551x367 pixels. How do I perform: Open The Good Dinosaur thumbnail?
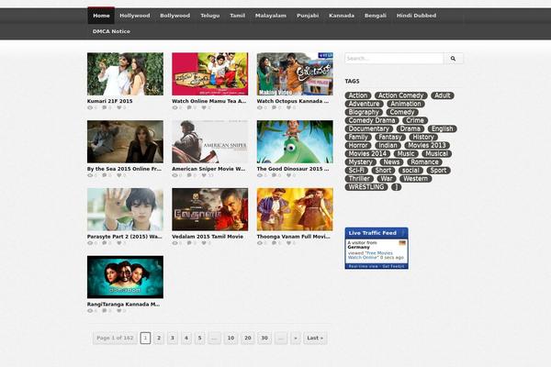[295, 141]
